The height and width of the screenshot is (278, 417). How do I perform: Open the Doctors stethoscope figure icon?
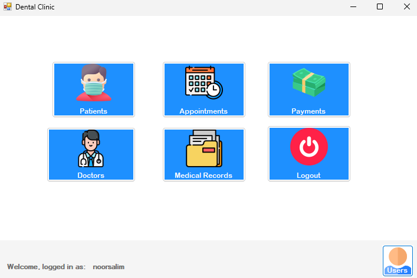click(x=91, y=148)
